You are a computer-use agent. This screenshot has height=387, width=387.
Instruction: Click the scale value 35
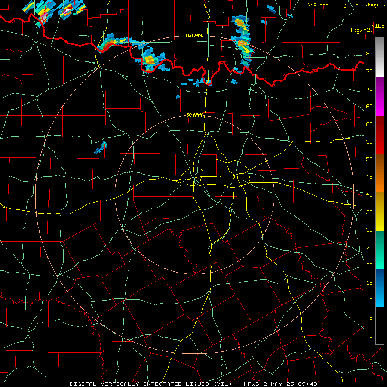(x=369, y=212)
